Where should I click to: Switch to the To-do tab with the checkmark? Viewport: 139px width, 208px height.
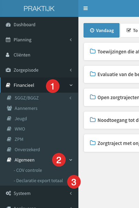130,30
